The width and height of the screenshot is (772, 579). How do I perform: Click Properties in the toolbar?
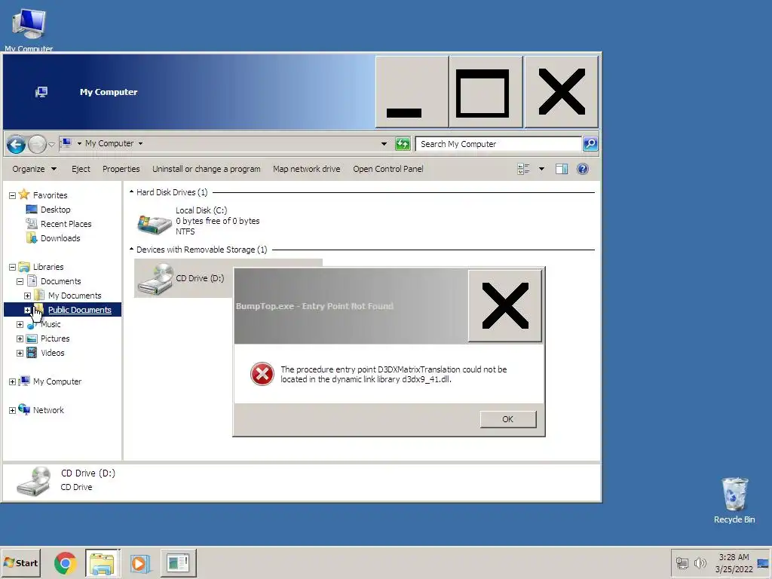(x=121, y=169)
